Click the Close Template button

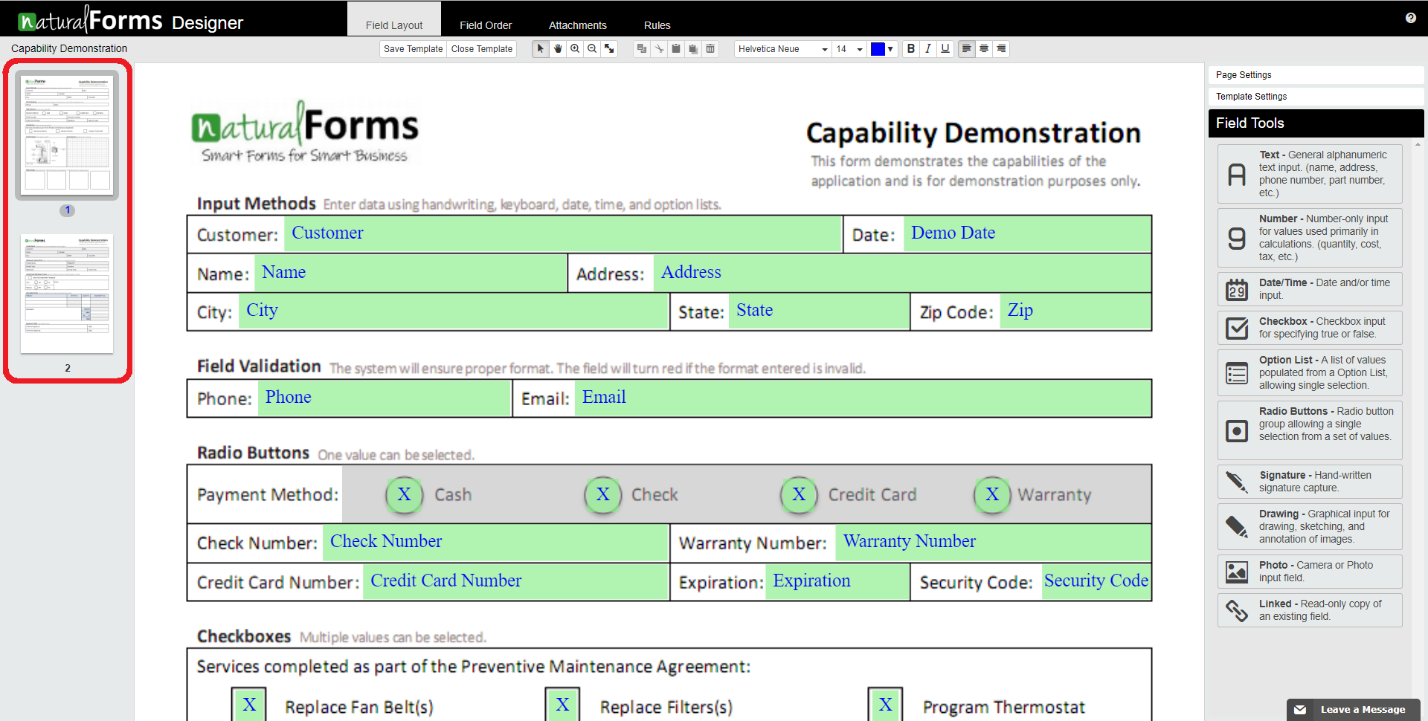tap(482, 49)
